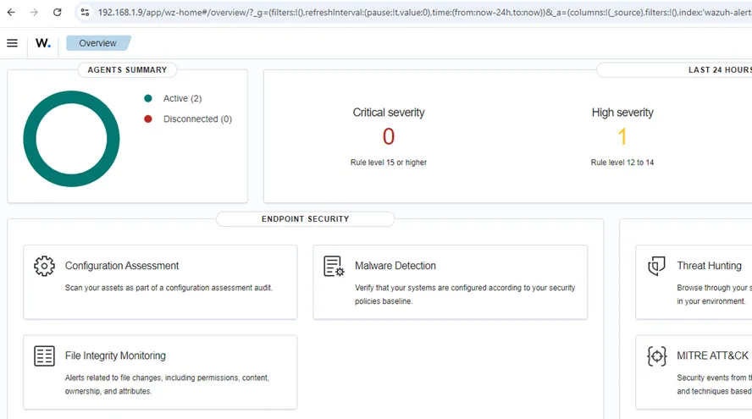This screenshot has height=419, width=752.
Task: Click the 'High severity' label
Action: [x=622, y=113]
